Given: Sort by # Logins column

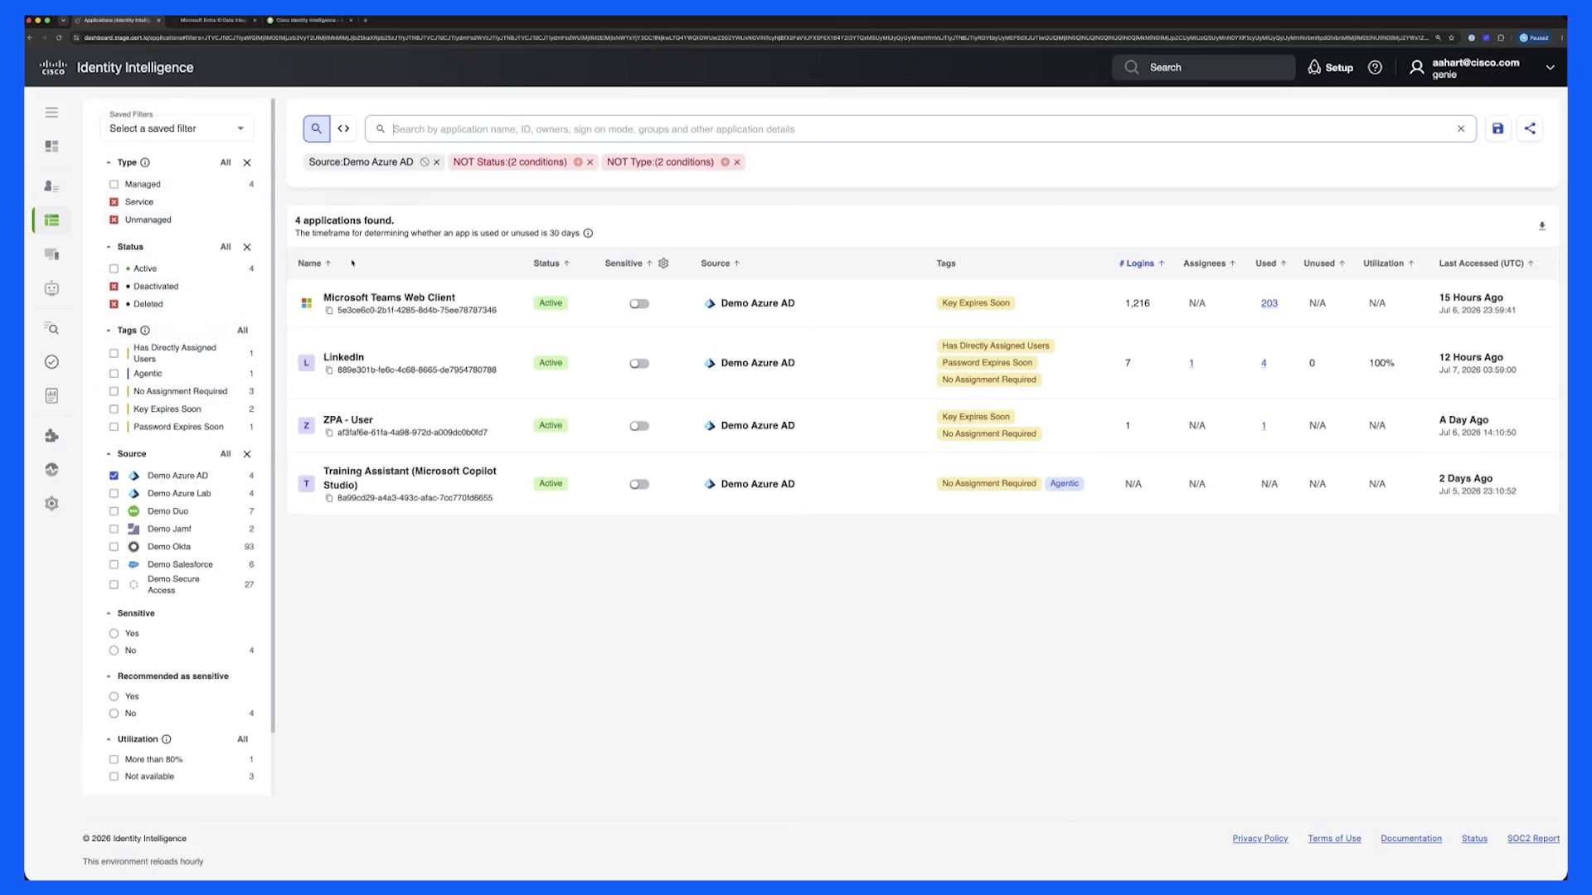Looking at the screenshot, I should 1142,264.
